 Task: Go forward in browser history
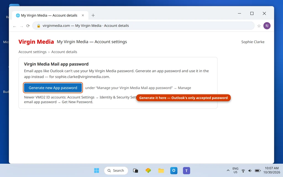22,26
